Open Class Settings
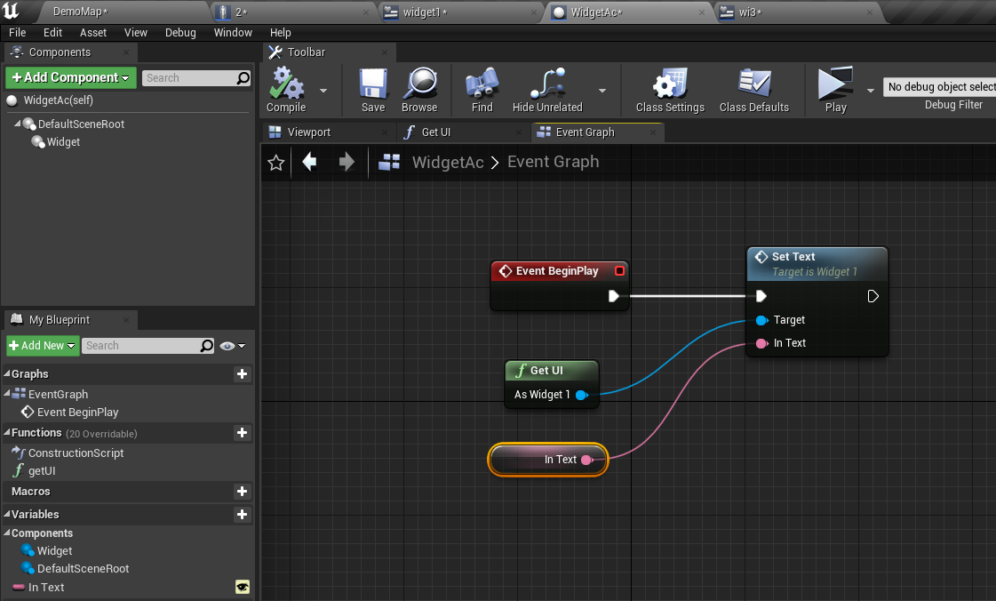 673,87
